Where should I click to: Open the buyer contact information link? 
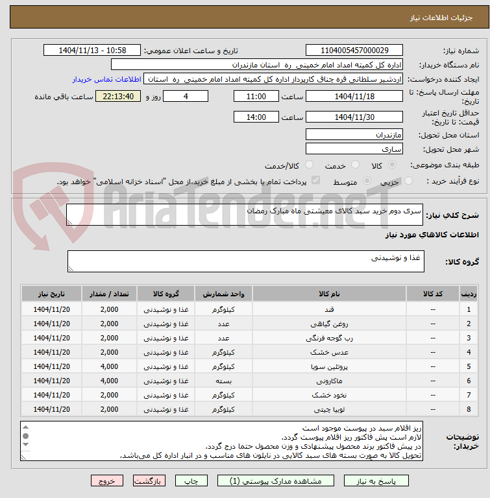pos(106,79)
